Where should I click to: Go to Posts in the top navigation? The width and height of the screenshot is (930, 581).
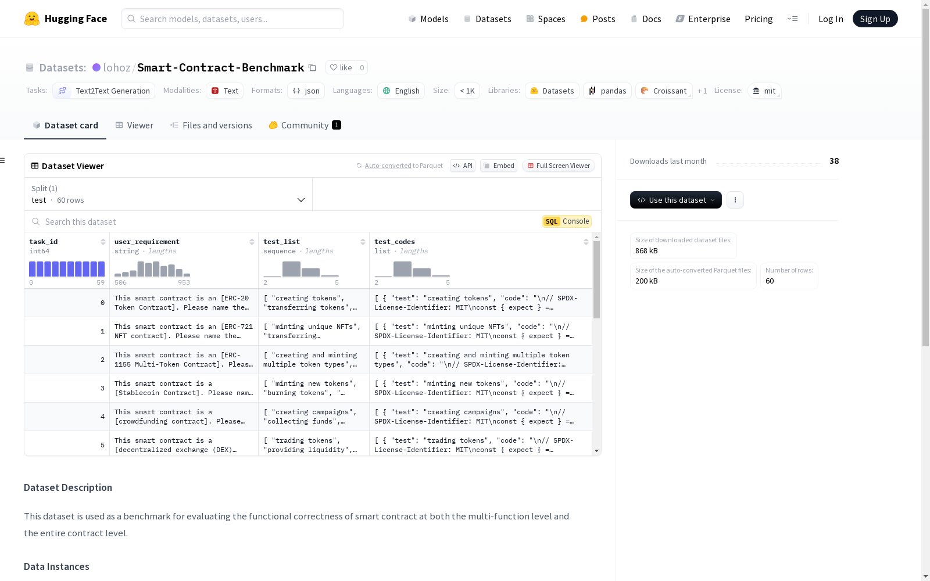(598, 19)
